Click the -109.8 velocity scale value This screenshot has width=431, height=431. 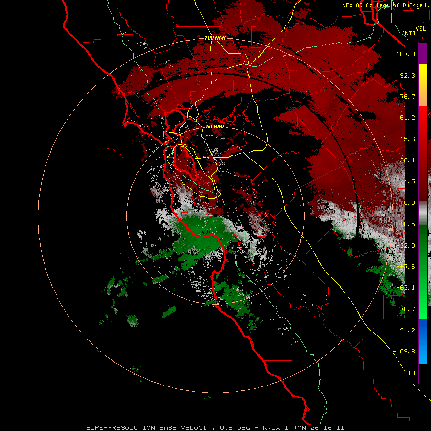point(404,352)
